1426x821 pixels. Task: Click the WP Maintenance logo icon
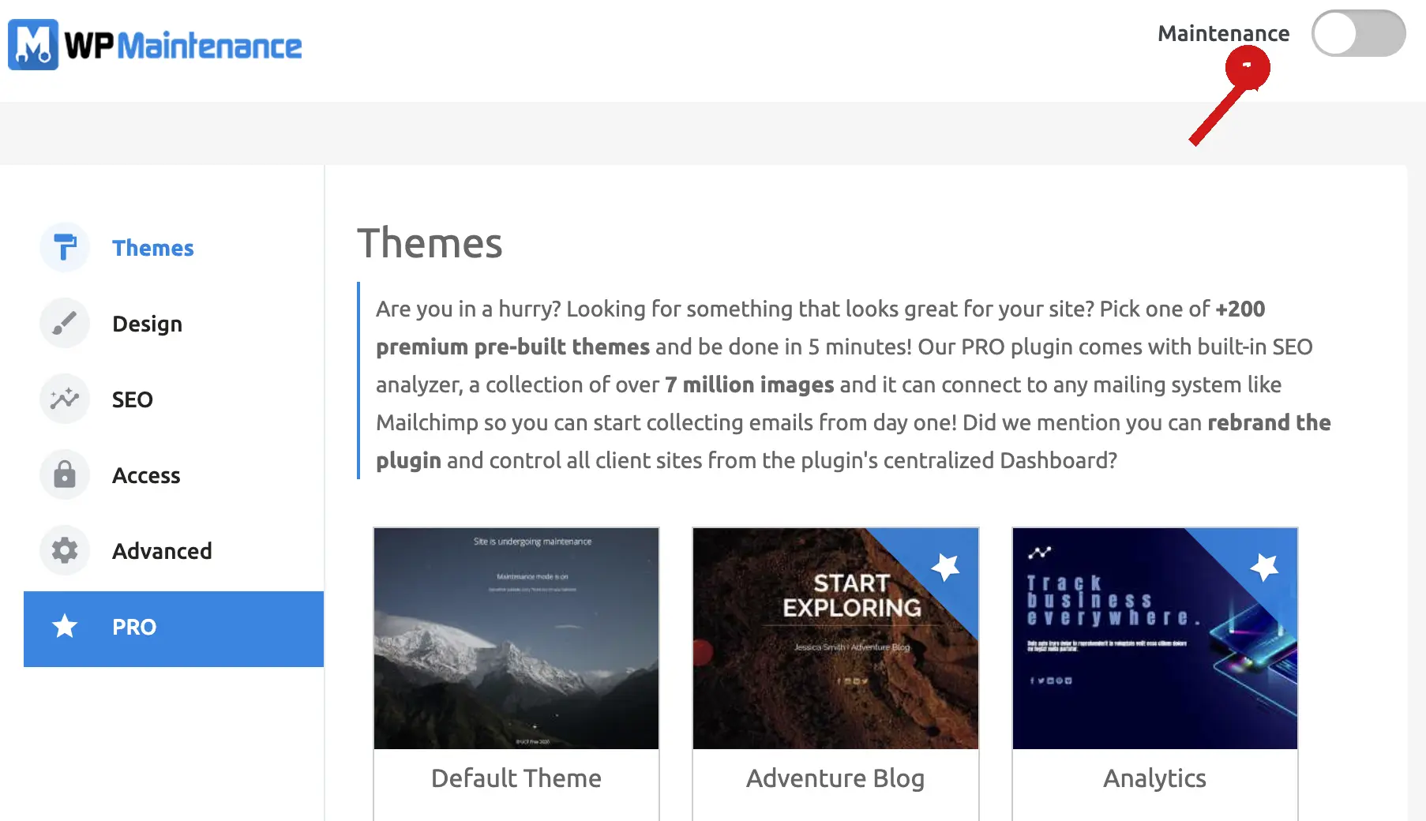[x=33, y=45]
